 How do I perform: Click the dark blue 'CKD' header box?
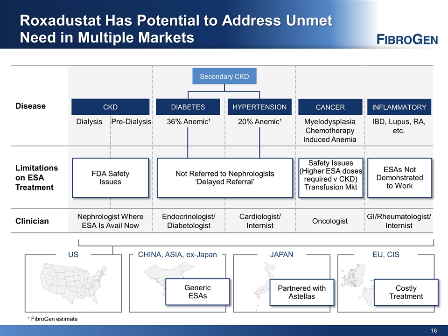(110, 107)
